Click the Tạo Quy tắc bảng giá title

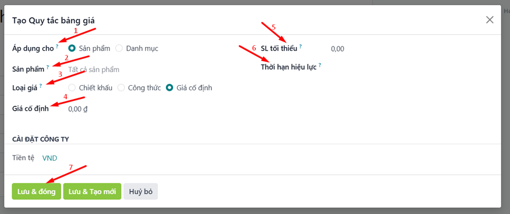click(x=53, y=20)
